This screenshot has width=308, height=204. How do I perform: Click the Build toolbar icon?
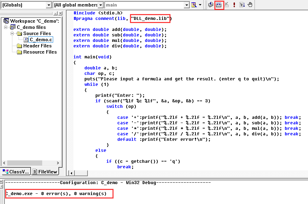[x=219, y=5]
